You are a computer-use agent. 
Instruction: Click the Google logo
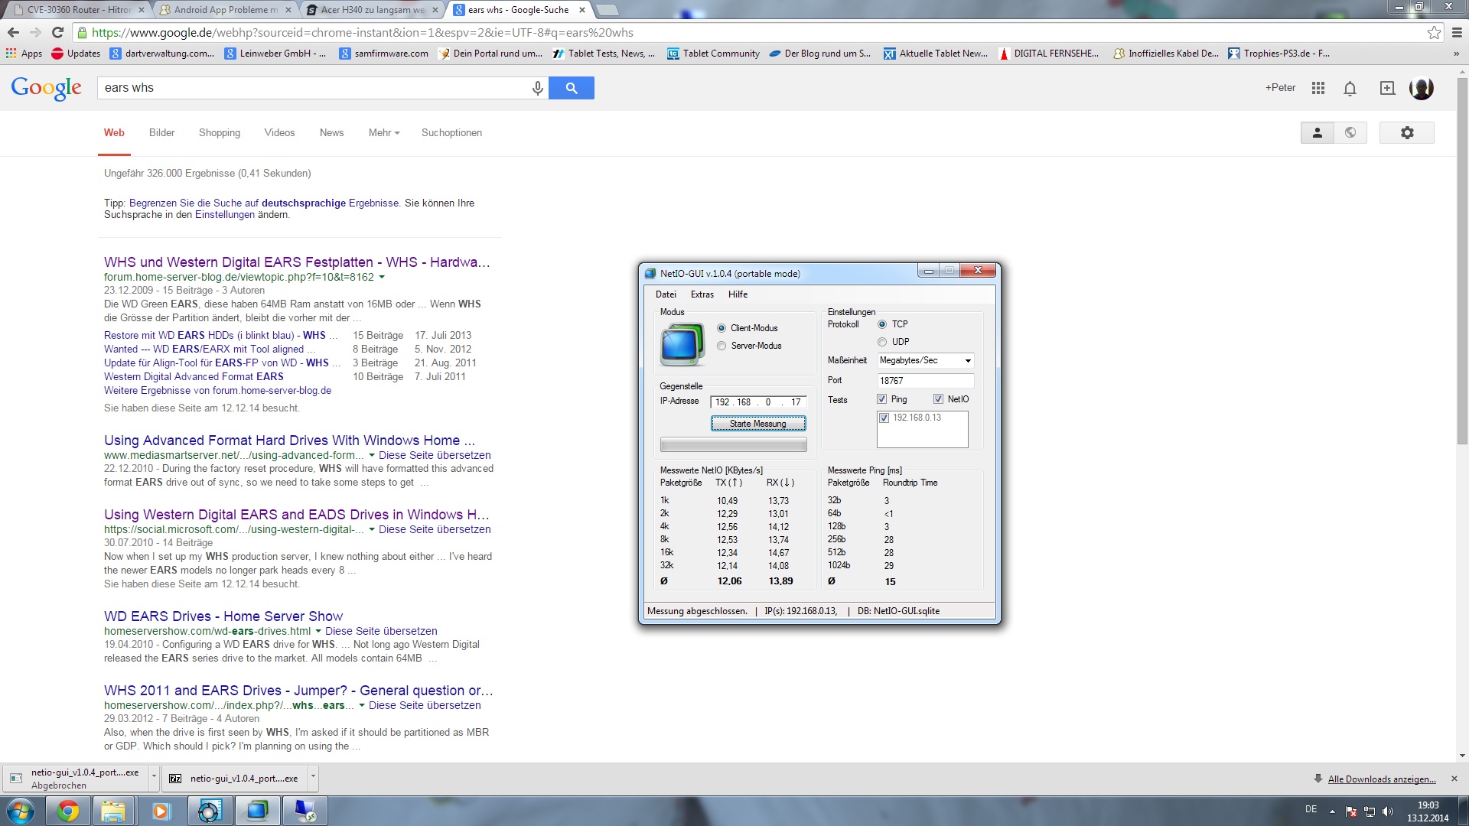point(47,88)
